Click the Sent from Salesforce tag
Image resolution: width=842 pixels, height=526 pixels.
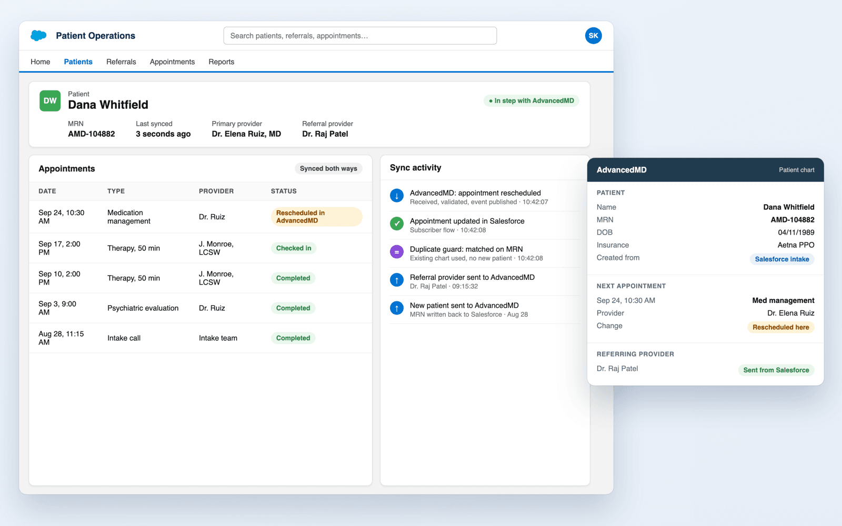click(776, 370)
